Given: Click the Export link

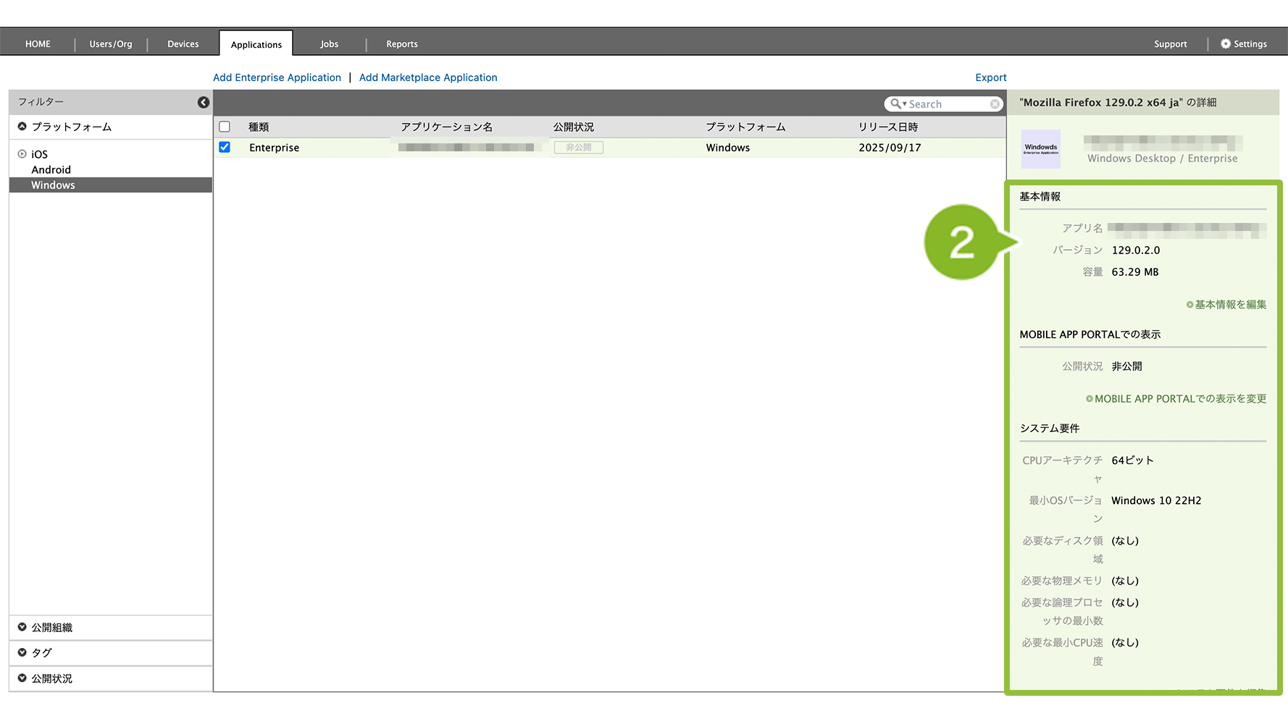Looking at the screenshot, I should click(990, 77).
